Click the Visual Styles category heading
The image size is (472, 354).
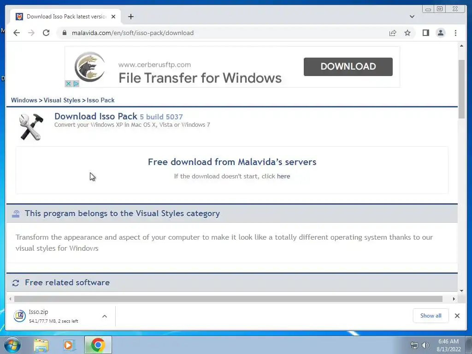click(122, 213)
